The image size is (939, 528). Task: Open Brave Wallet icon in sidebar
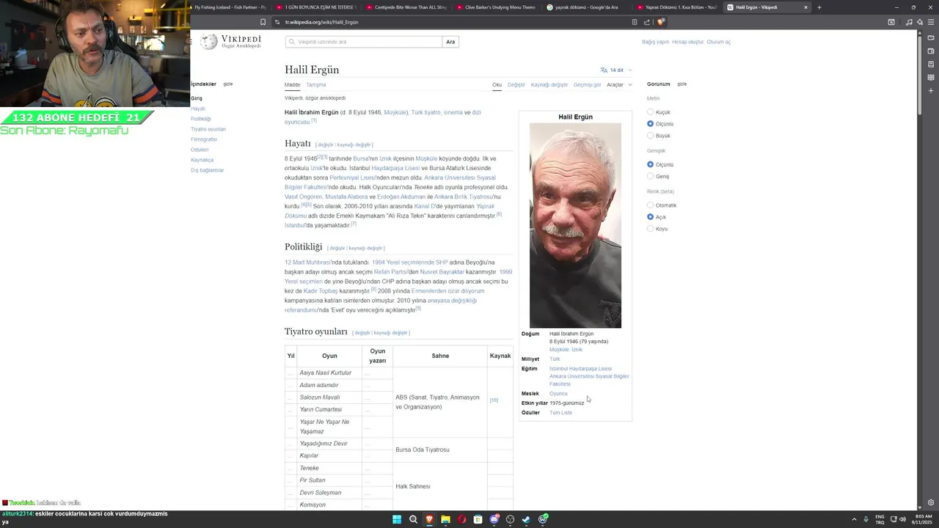931,52
